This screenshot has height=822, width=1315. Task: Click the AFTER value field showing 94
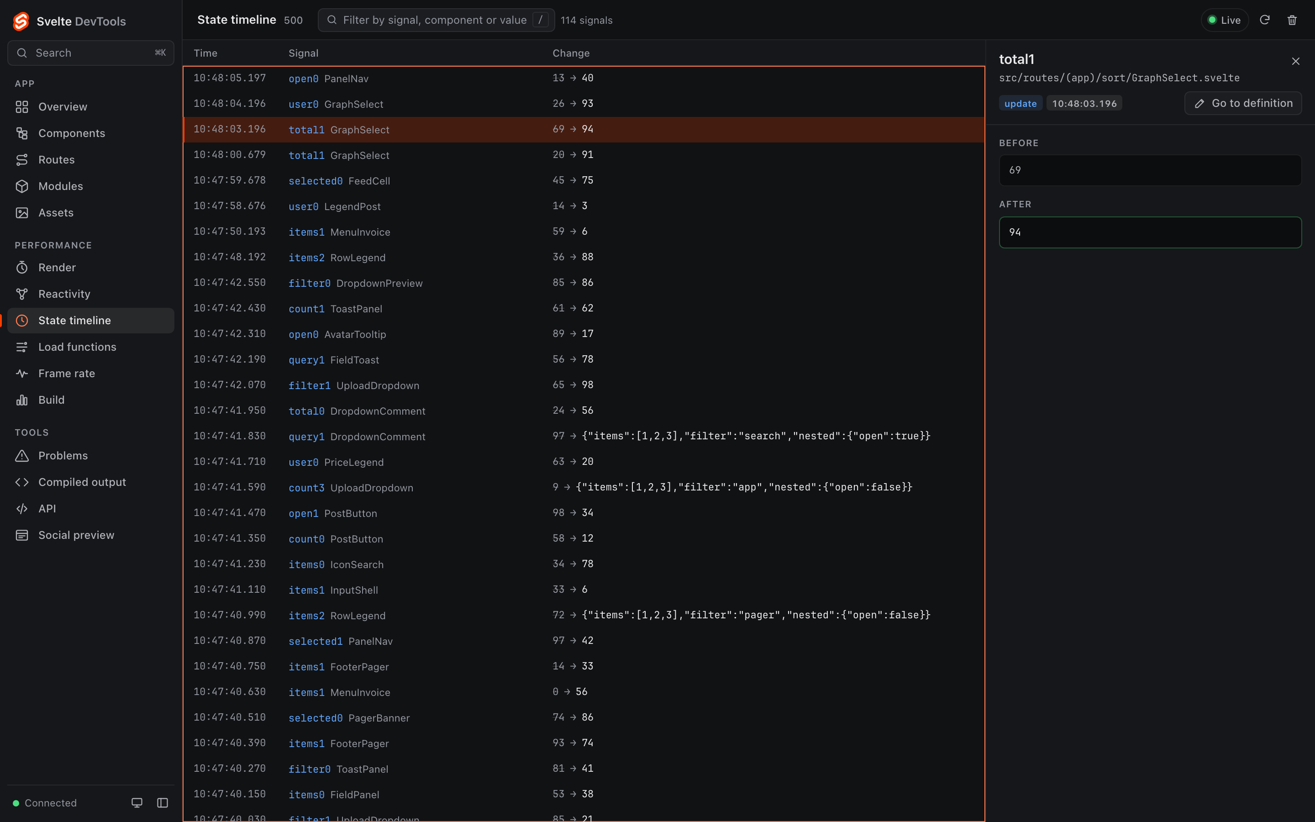(1150, 232)
